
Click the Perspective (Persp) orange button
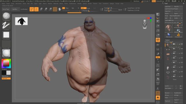pos(158,40)
